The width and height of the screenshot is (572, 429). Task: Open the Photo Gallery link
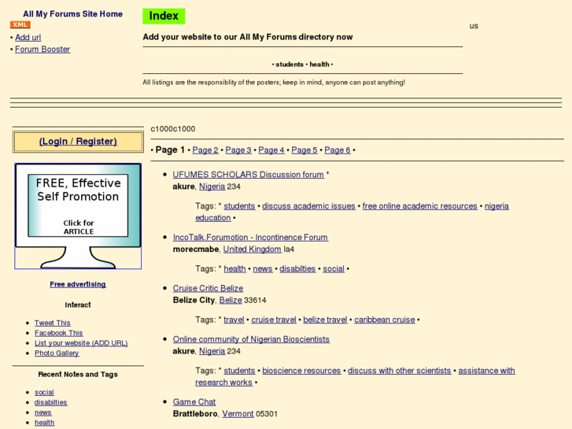(57, 353)
